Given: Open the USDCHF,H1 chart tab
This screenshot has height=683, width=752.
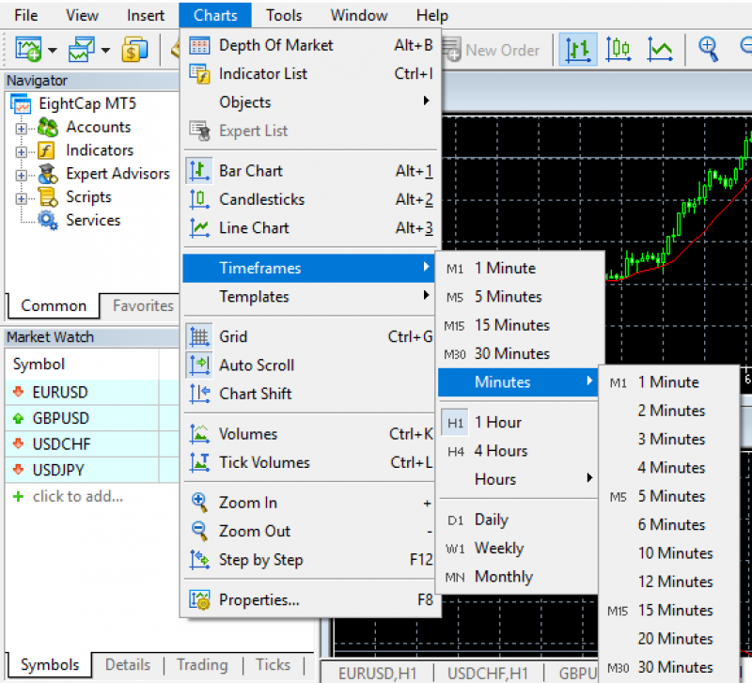Looking at the screenshot, I should [487, 673].
